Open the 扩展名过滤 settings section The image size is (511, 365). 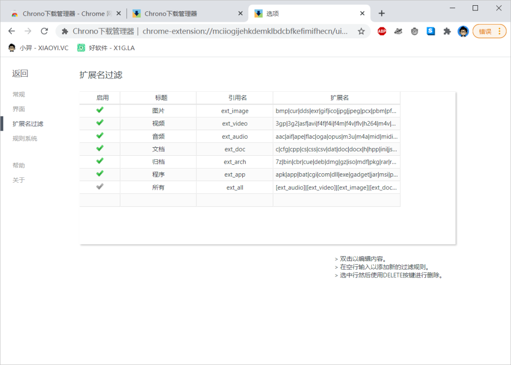[x=28, y=124]
